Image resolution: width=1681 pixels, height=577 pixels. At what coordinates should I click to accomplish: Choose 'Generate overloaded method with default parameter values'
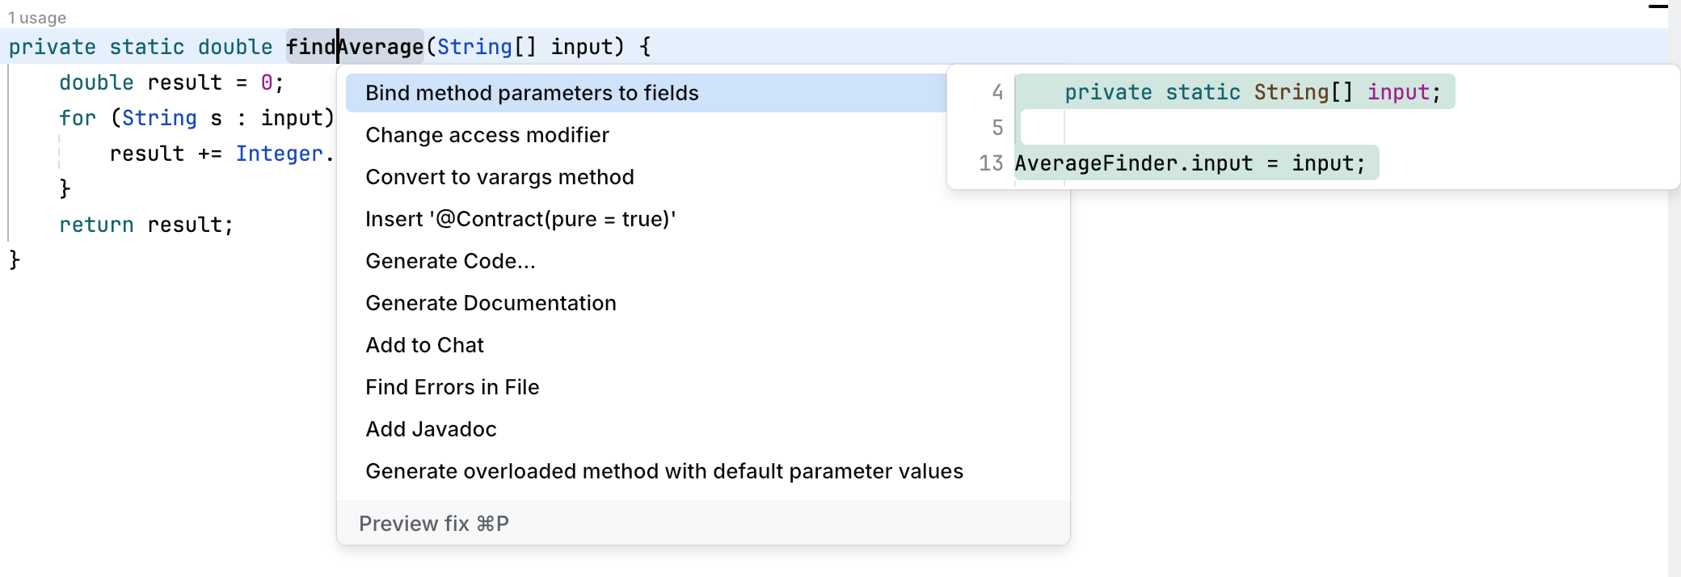(x=664, y=471)
